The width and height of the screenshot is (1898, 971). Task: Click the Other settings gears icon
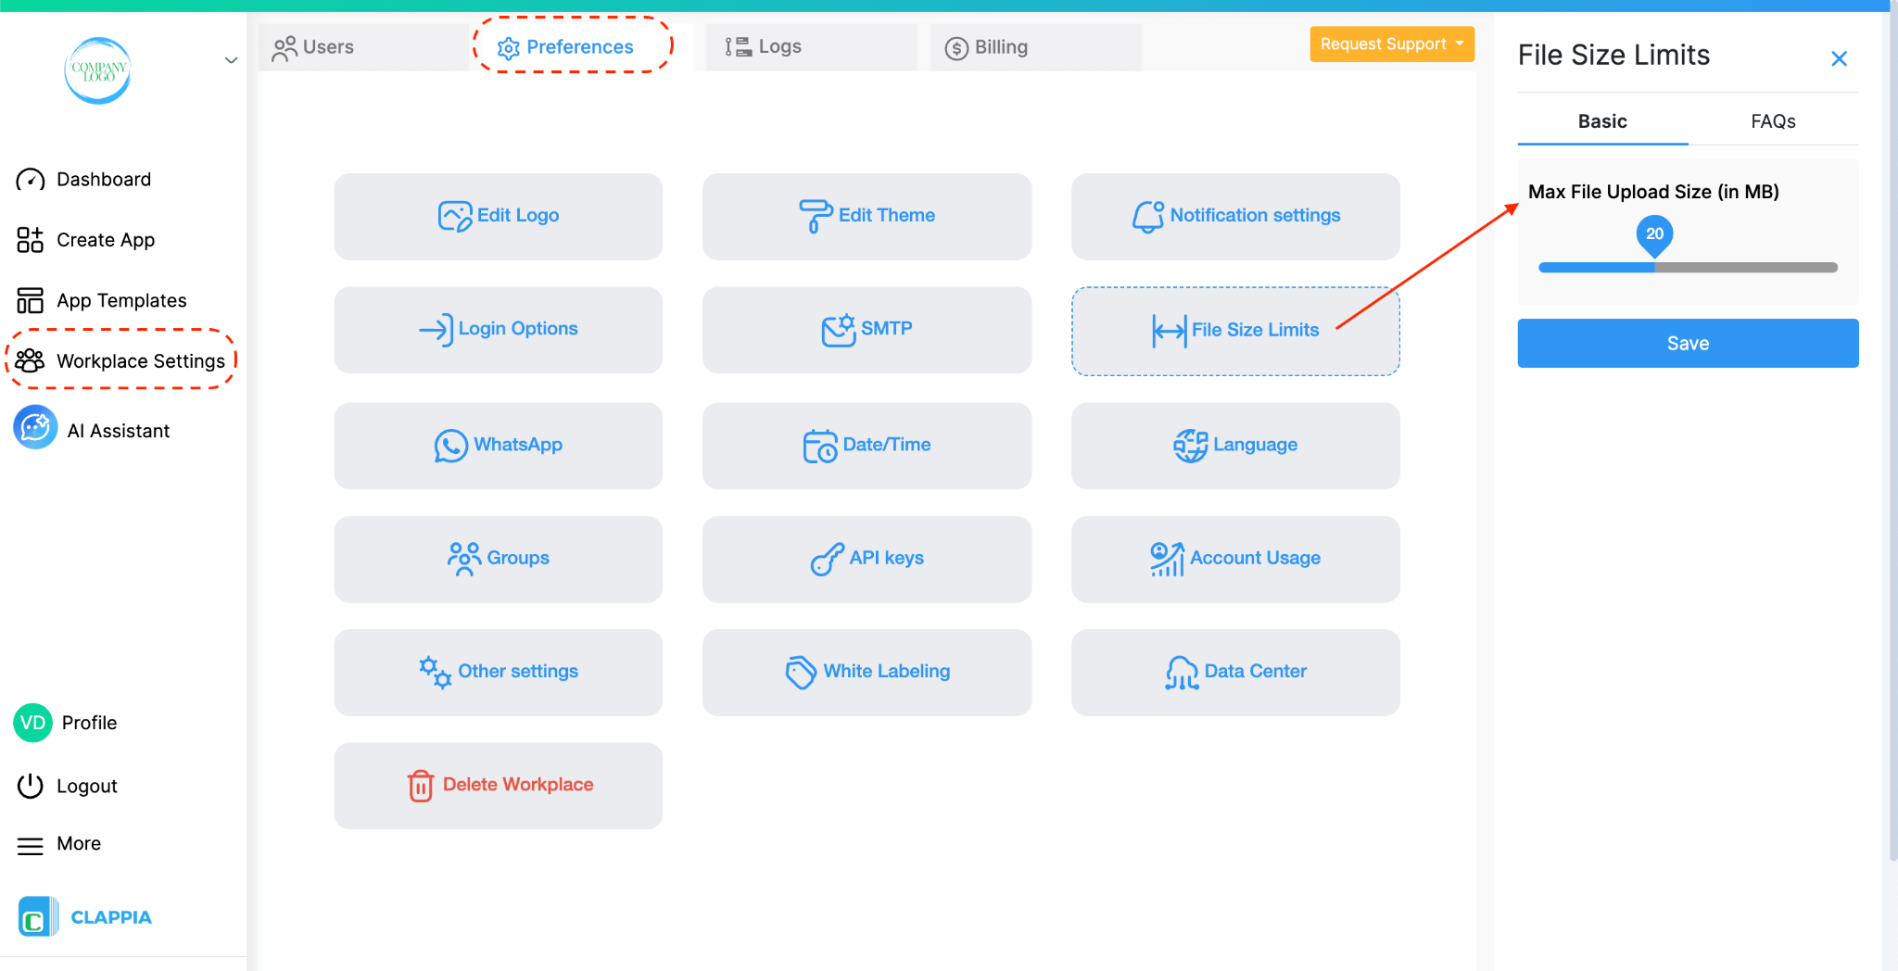436,672
